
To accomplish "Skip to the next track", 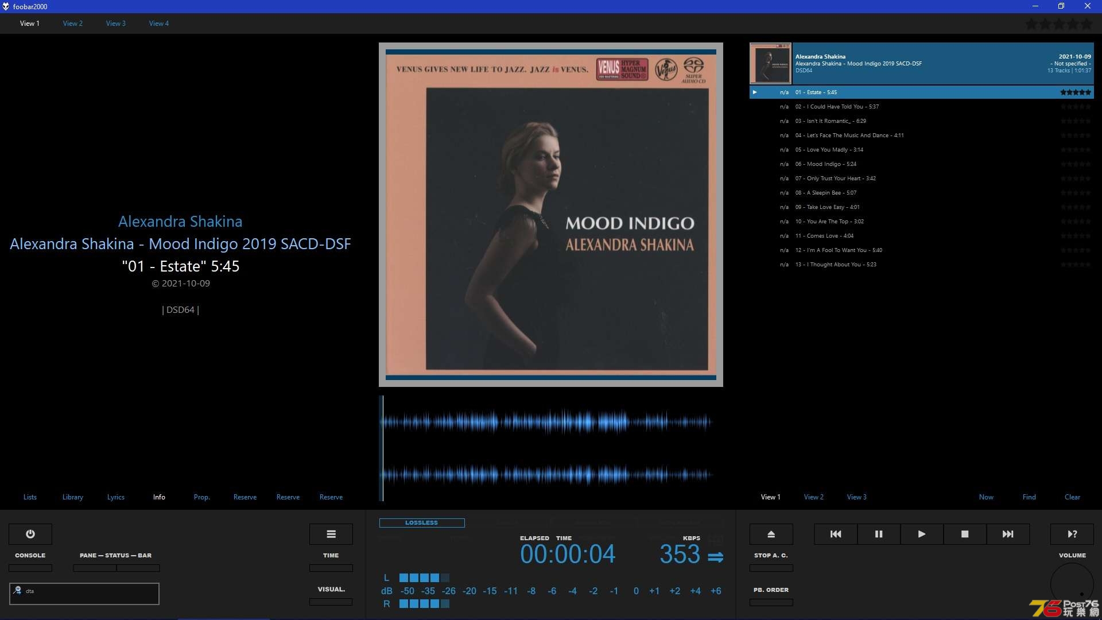I will 1008,534.
